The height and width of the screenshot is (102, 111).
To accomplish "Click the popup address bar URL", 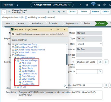I will point(40,34).
